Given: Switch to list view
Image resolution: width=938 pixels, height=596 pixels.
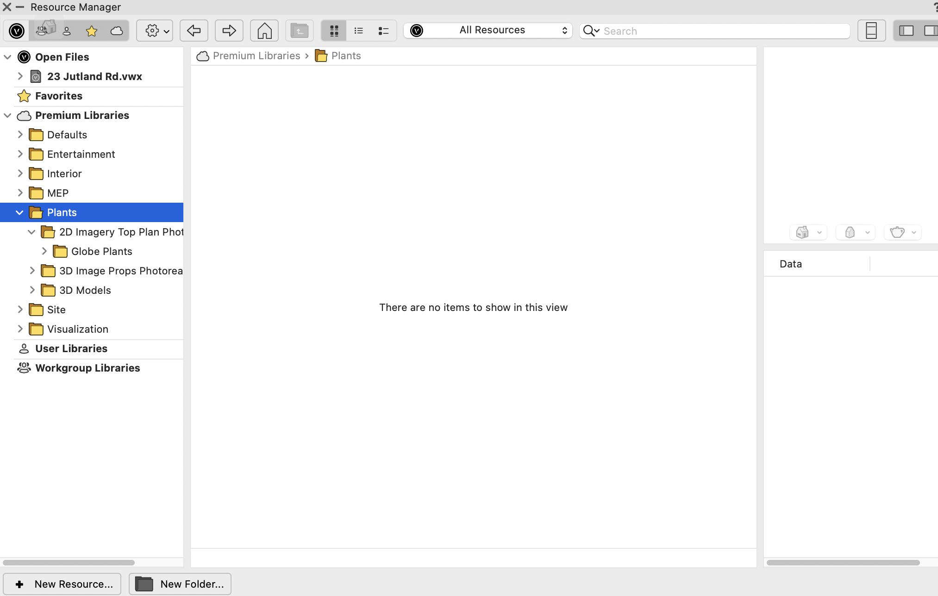Looking at the screenshot, I should click(359, 31).
